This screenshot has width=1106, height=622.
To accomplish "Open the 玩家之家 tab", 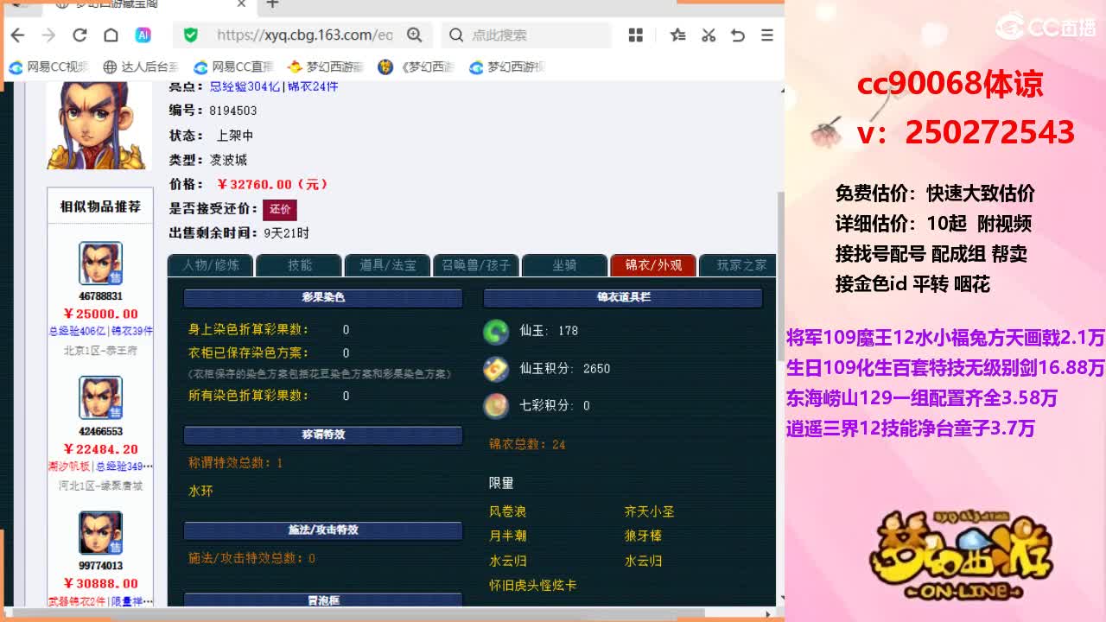I will click(x=737, y=265).
